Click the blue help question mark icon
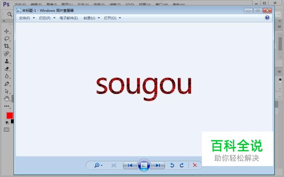Screen dimensions: 284x177 click(x=267, y=18)
